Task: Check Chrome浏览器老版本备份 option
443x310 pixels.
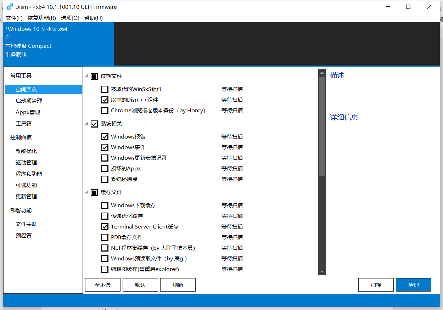Action: pos(105,110)
